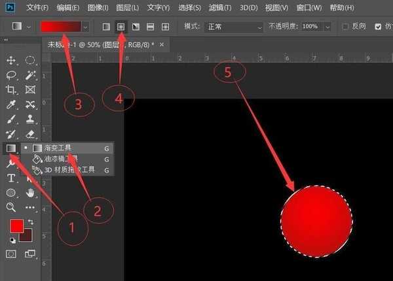The width and height of the screenshot is (393, 281).
Task: Select the Hand tool
Action: tap(30, 193)
